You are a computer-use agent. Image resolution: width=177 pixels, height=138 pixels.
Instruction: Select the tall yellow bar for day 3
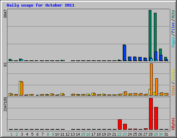point(20,88)
